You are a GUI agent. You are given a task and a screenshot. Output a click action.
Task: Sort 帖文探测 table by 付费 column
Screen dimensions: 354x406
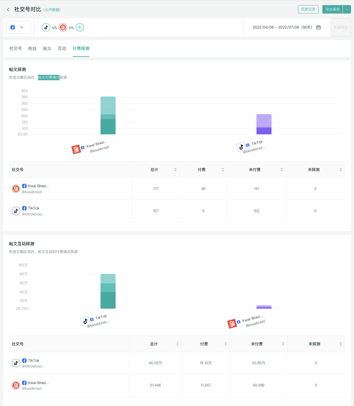click(223, 170)
